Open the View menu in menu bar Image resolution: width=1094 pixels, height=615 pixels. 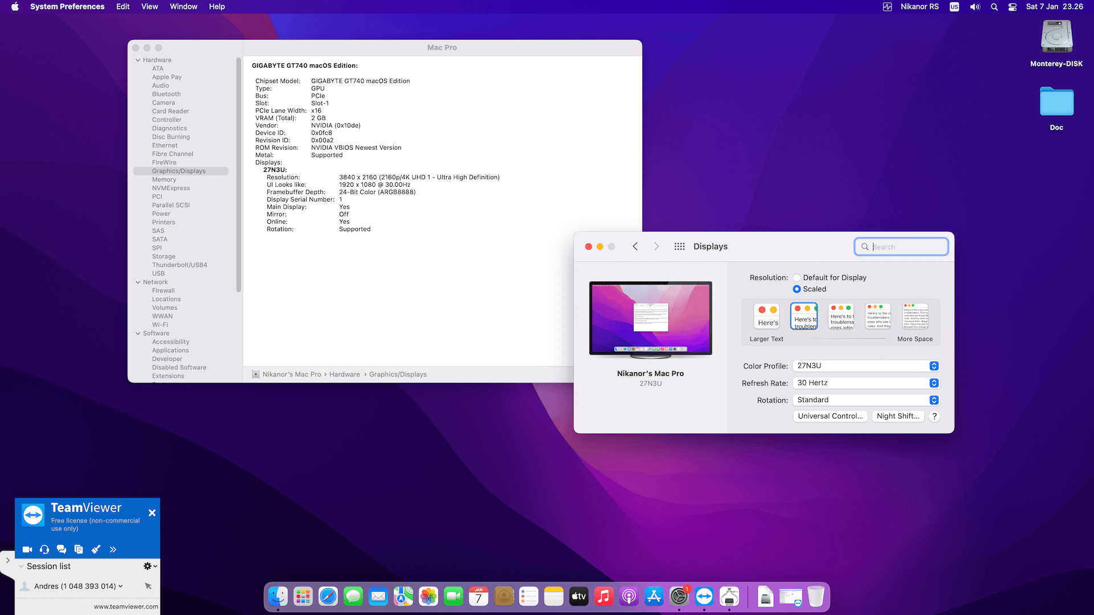coord(149,7)
